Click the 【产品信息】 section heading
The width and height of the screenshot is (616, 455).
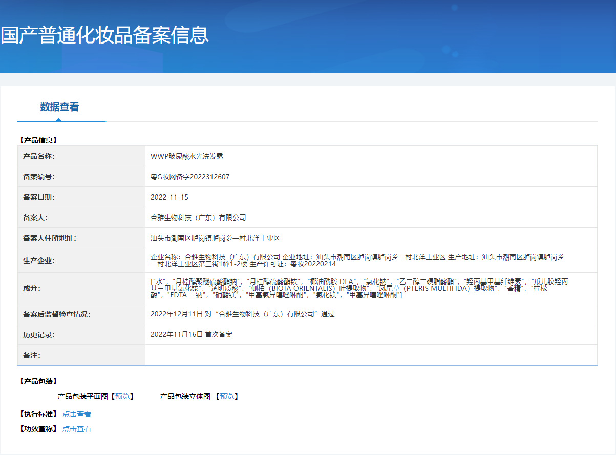[x=38, y=140]
